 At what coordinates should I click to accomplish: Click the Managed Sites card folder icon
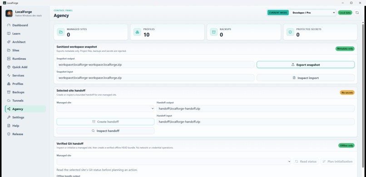pos(61,32)
